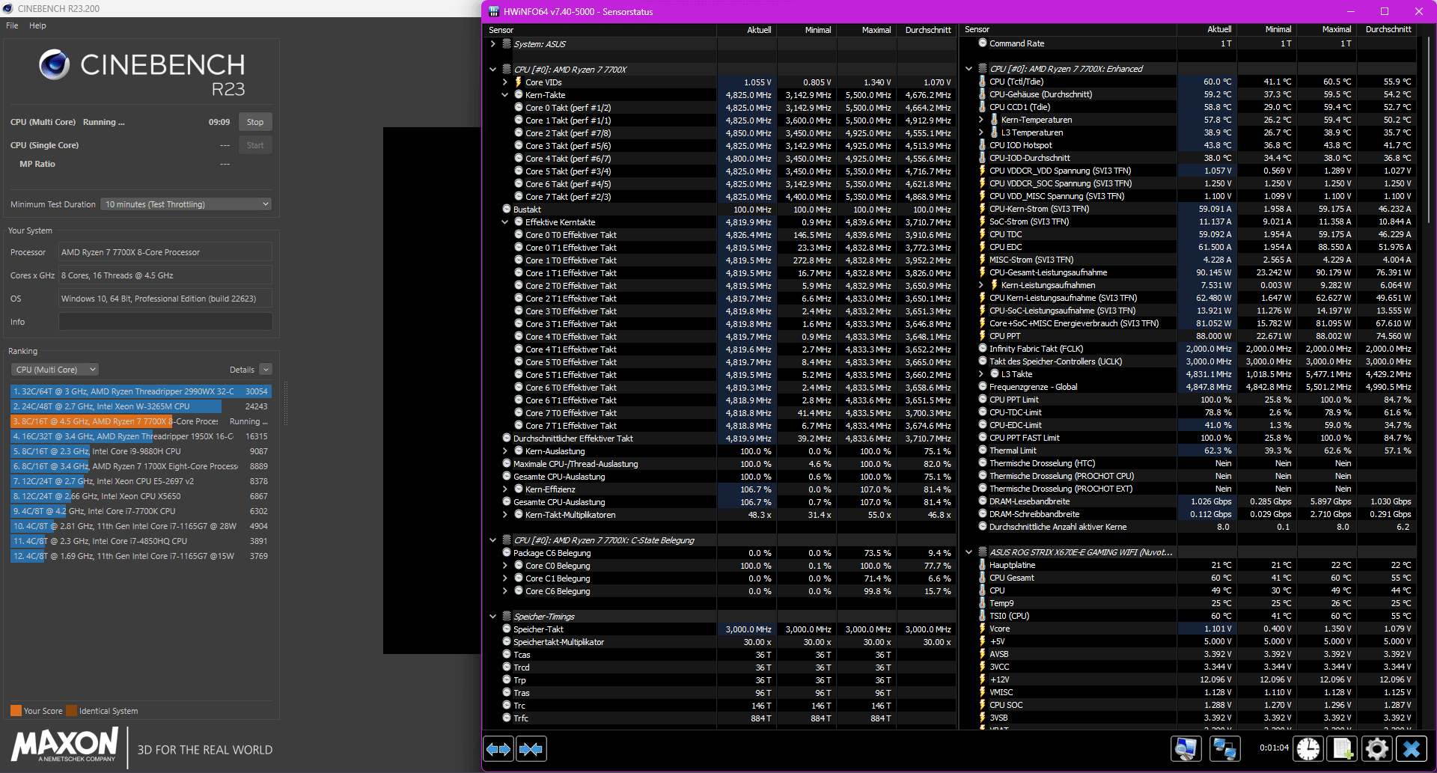Select the Threadripper 2990WX ranking bar
The width and height of the screenshot is (1437, 773).
(141, 391)
